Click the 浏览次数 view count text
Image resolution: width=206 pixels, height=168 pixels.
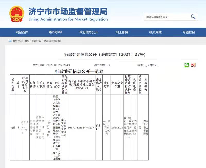coord(102,65)
